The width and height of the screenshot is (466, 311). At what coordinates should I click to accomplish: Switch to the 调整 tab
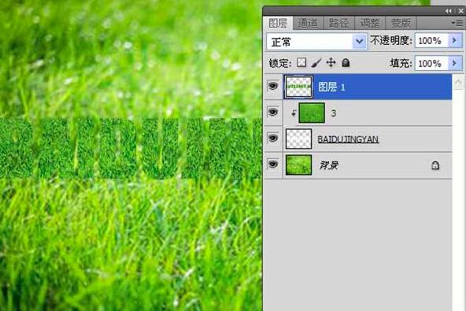coord(370,23)
